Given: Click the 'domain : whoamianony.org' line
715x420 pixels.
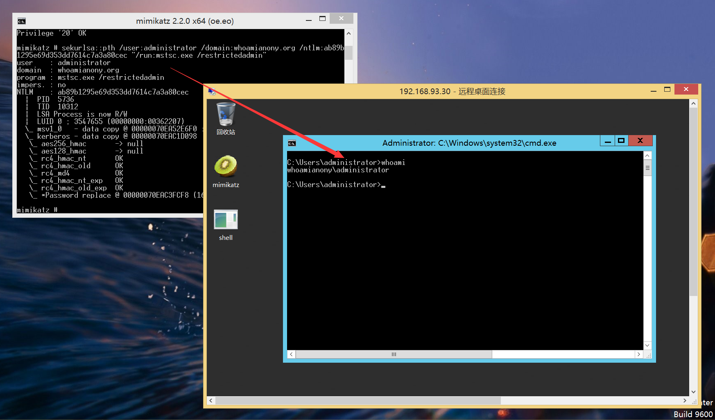Looking at the screenshot, I should pos(68,70).
